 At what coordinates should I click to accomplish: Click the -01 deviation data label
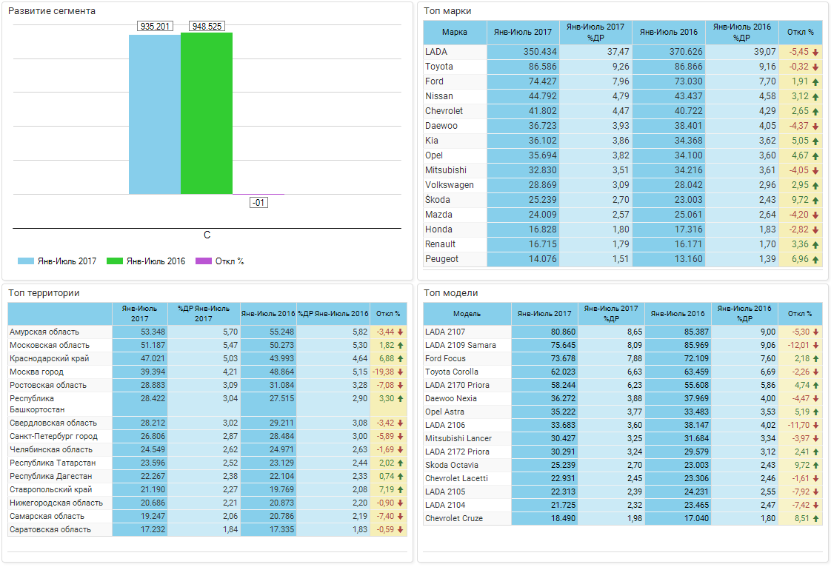pyautogui.click(x=258, y=203)
